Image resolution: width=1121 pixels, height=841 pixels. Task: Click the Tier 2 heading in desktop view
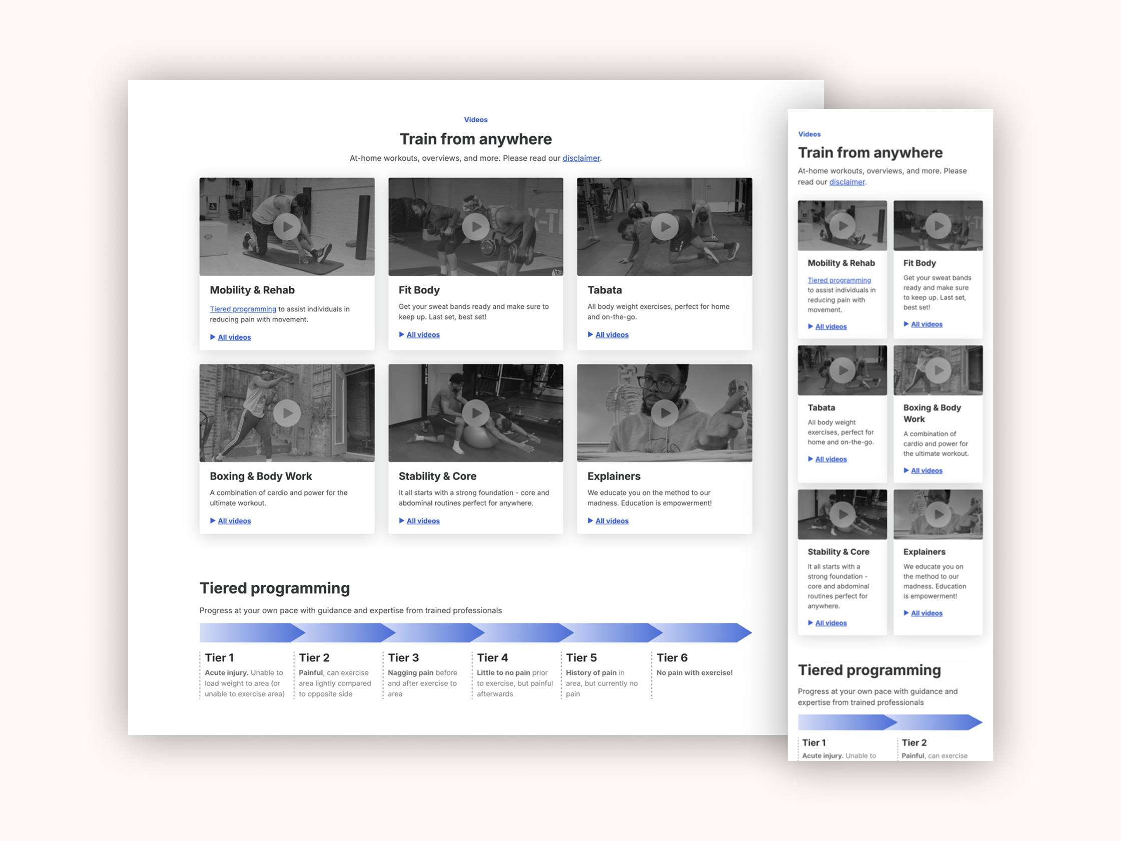coord(314,657)
